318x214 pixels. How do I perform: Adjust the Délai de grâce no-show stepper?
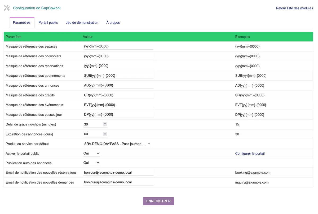(105, 124)
